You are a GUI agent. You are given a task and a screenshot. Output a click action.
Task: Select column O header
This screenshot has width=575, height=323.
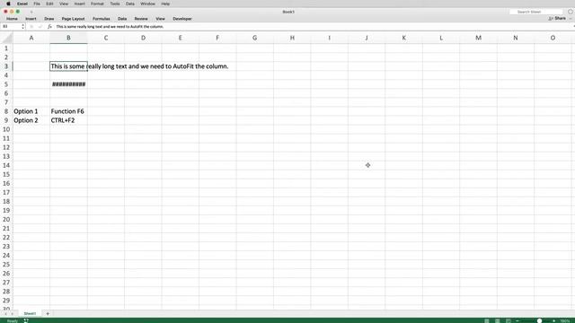(x=553, y=38)
